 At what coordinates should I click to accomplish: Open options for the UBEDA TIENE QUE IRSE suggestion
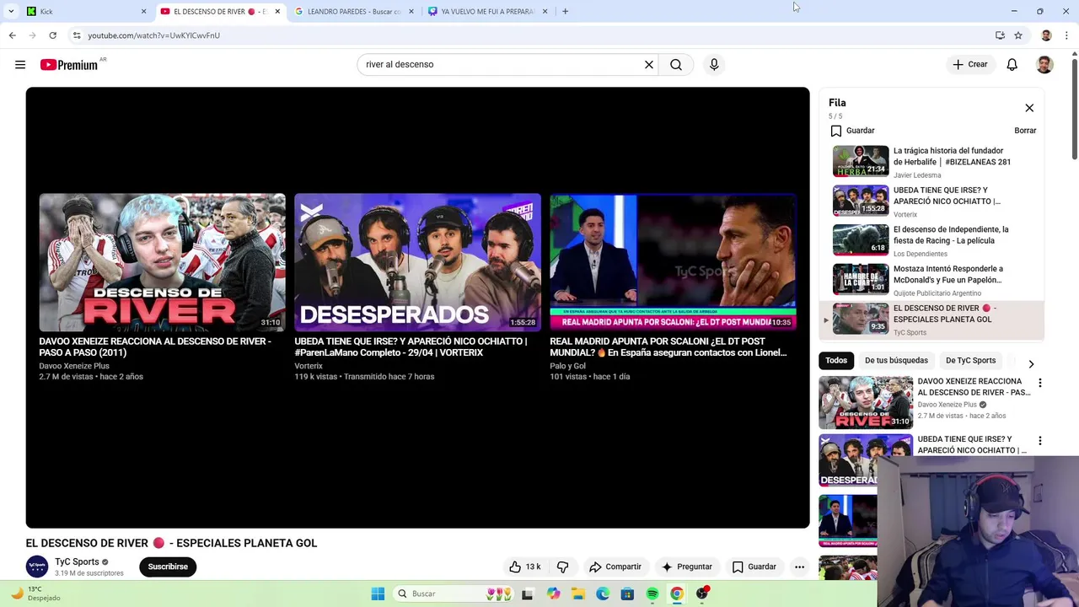click(x=1040, y=441)
